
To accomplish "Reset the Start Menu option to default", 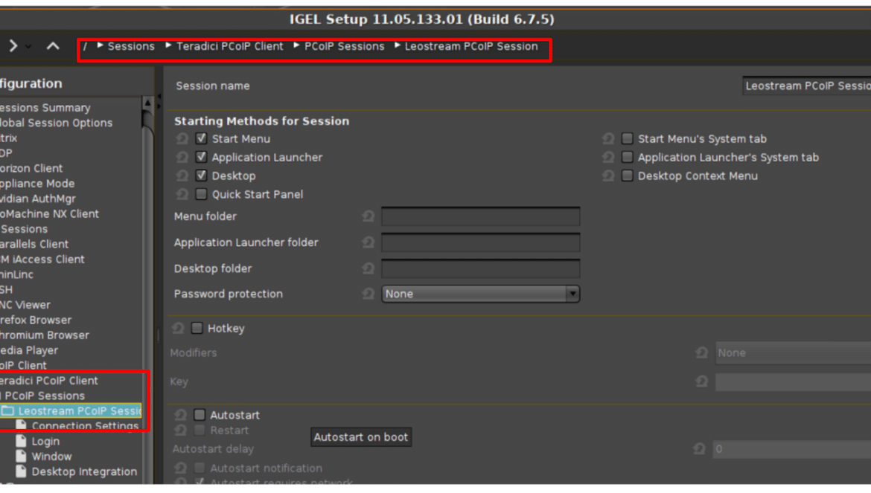I will 182,138.
